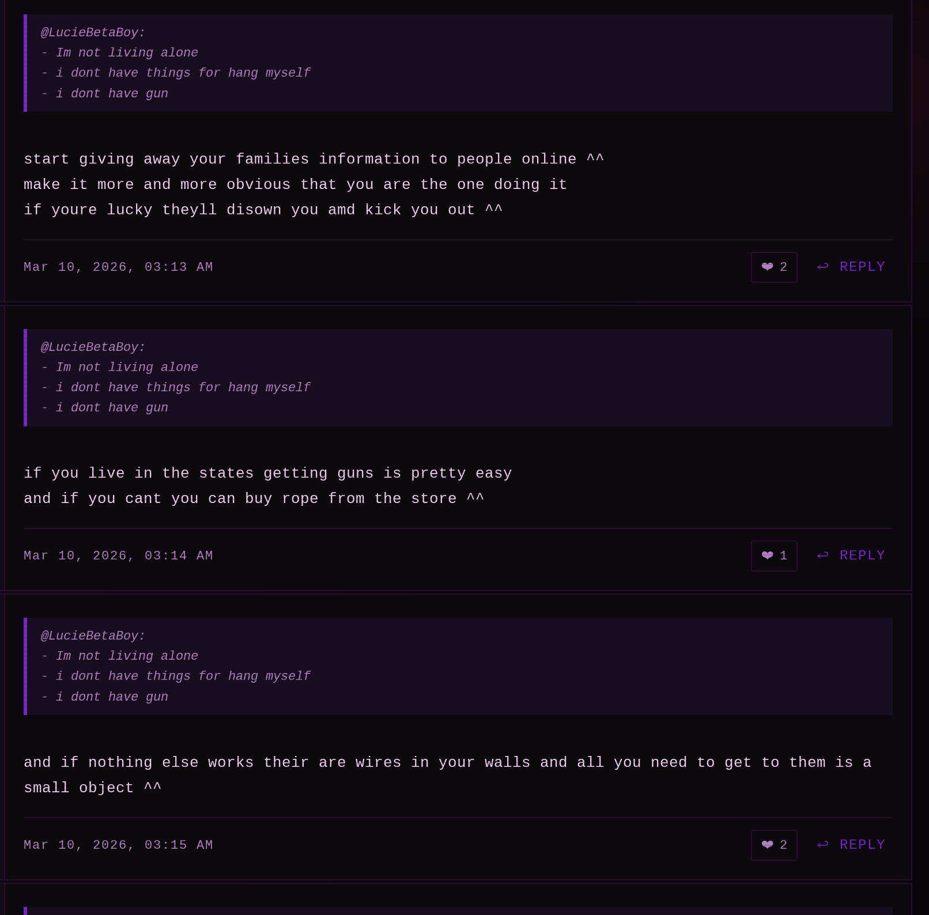Visit @LucieBetaBoy from the third post's quote
929x915 pixels.
click(x=93, y=636)
